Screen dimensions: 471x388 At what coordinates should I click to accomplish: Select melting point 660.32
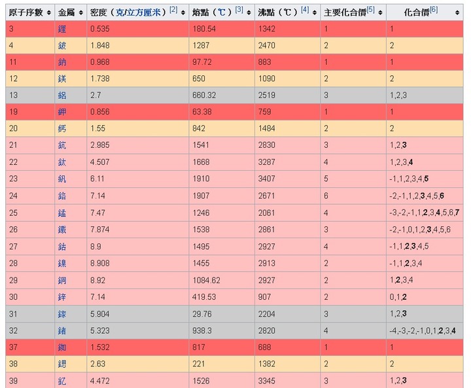(x=204, y=95)
